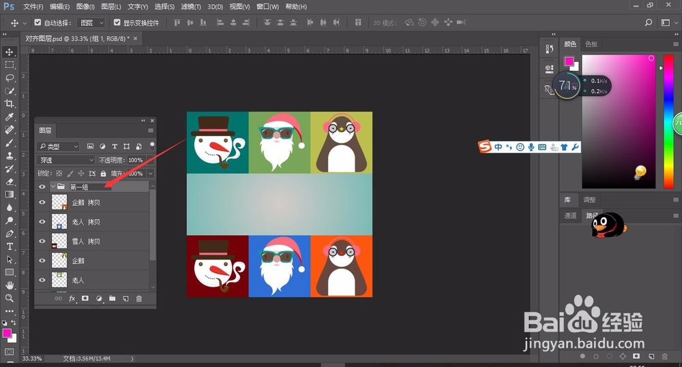Click the toolbox foreground color swatch
The width and height of the screenshot is (682, 367).
(x=7, y=333)
